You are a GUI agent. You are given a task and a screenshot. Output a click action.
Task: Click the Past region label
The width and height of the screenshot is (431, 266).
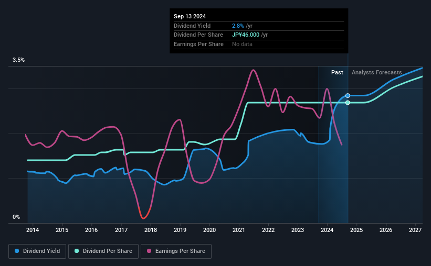(337, 72)
